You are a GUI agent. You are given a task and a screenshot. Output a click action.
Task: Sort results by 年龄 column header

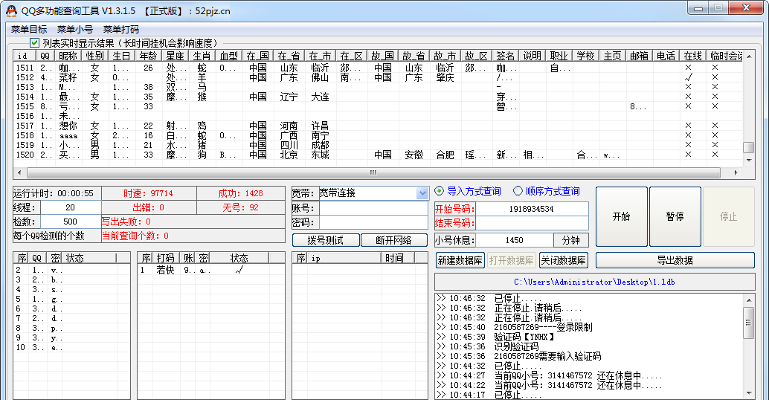(x=148, y=56)
